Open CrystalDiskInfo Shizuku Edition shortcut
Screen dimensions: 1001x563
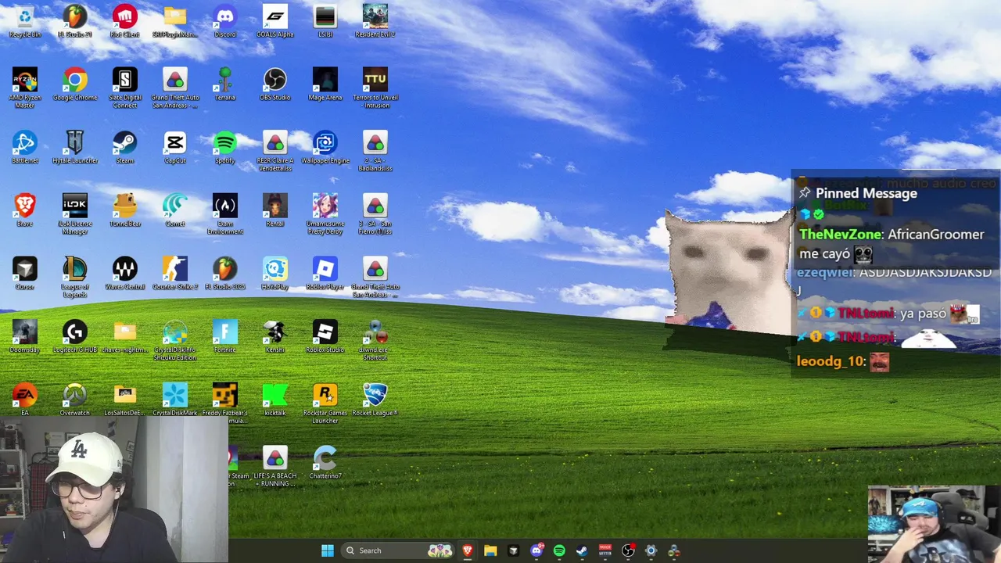click(x=175, y=340)
